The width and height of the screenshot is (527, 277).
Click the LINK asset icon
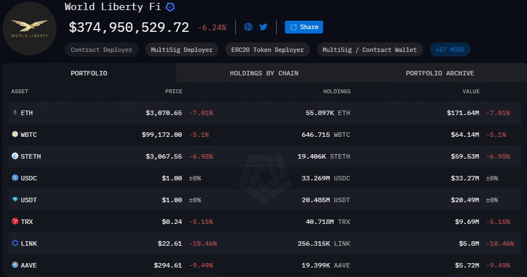point(15,243)
